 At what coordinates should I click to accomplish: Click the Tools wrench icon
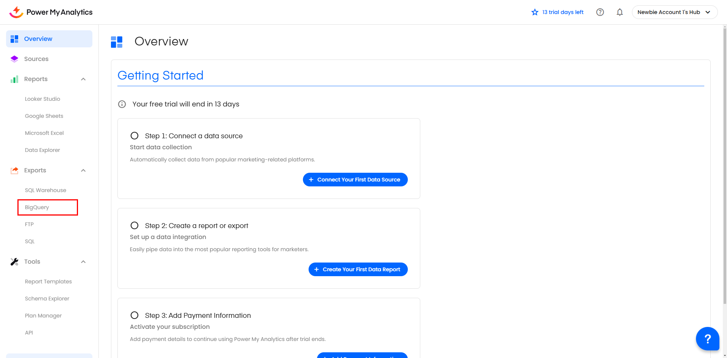(14, 262)
